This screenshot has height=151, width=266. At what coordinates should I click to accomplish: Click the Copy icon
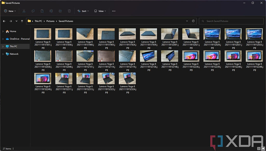pos(33,11)
